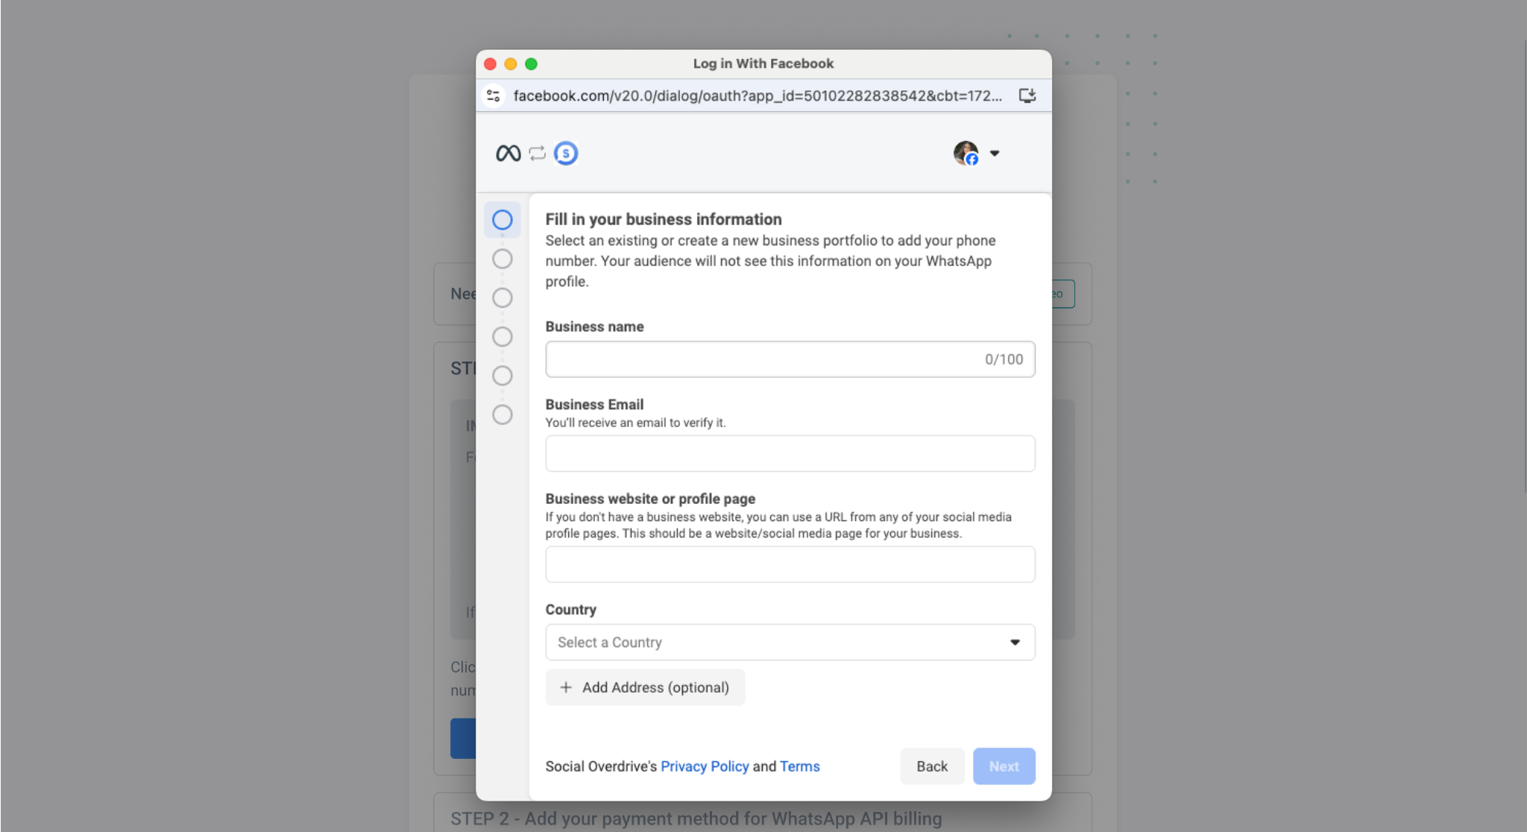
Task: Open the Select a Country dropdown
Action: click(x=790, y=642)
